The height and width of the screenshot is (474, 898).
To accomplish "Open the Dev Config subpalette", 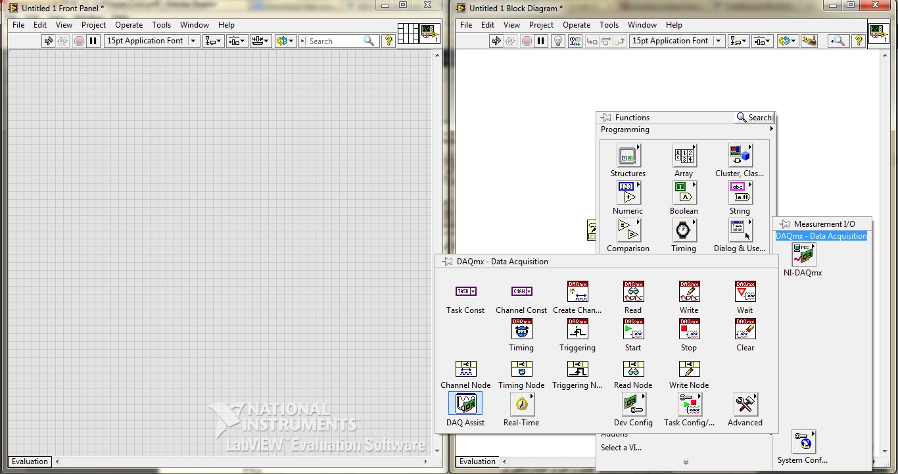I will (633, 404).
